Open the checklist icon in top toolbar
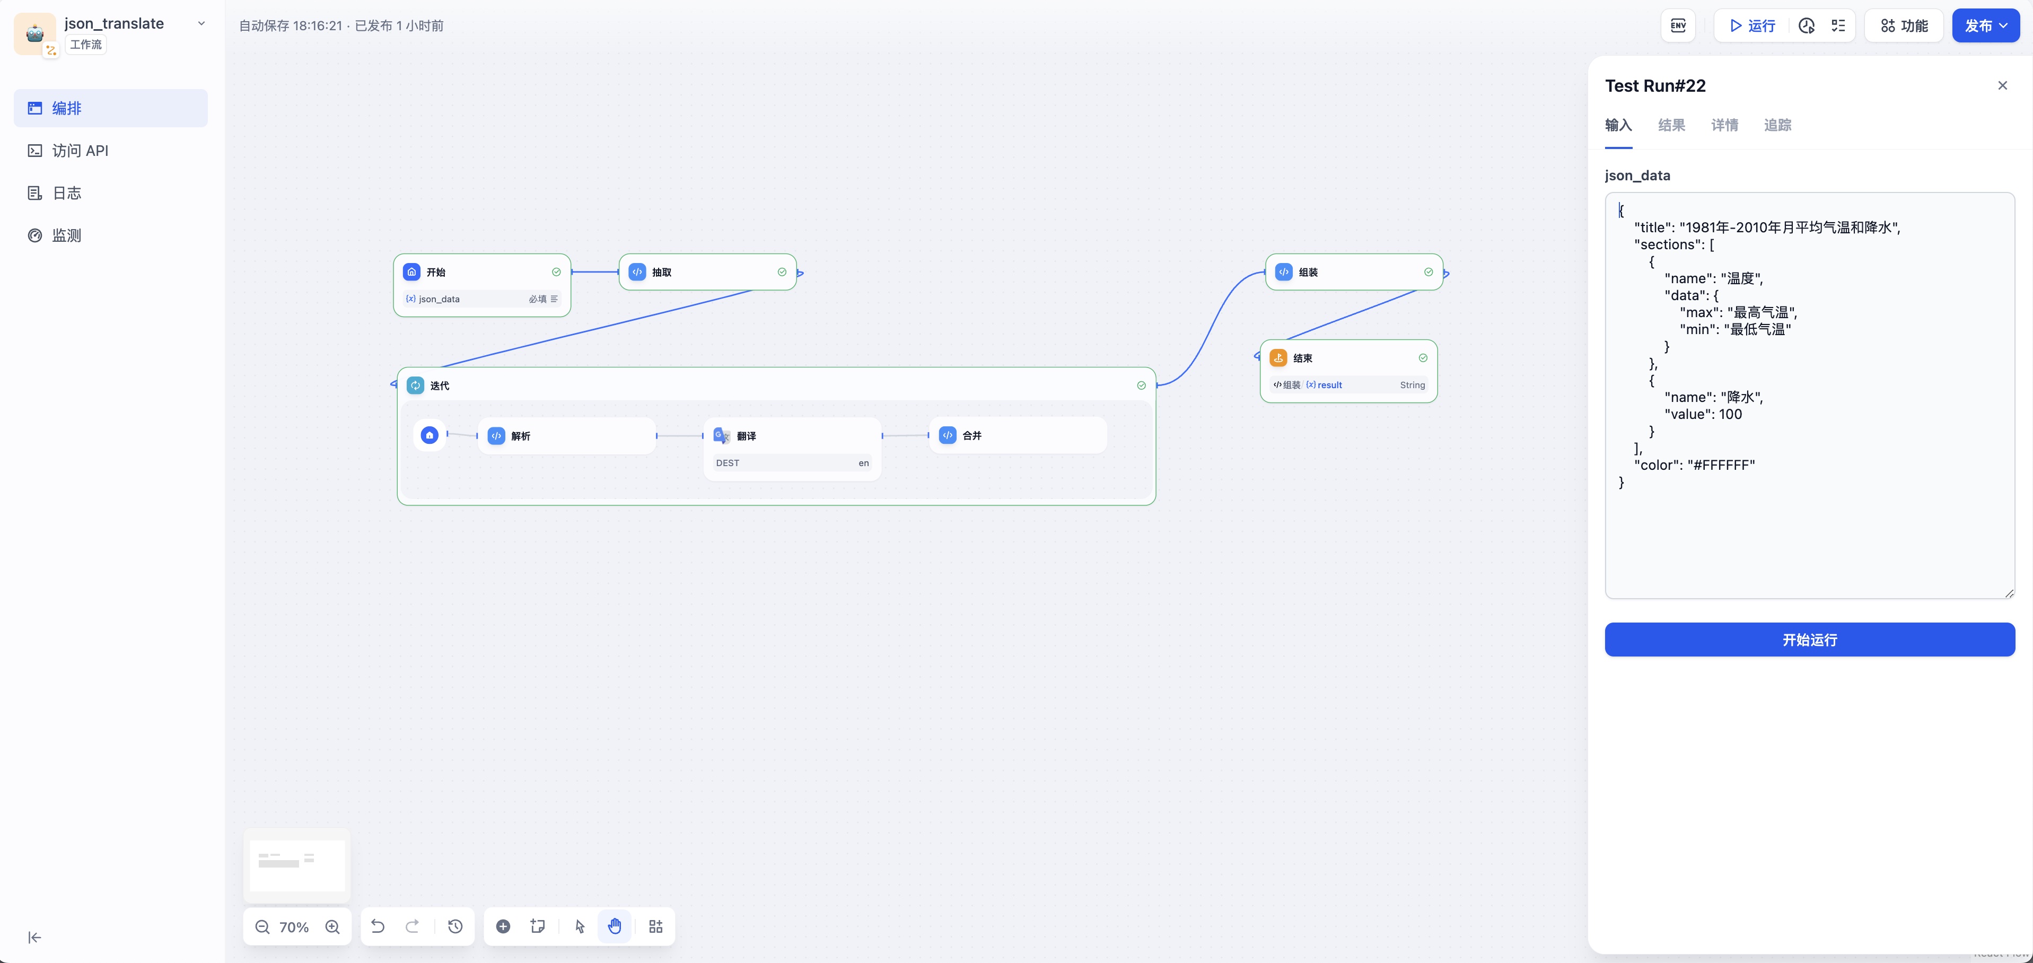 click(1838, 26)
